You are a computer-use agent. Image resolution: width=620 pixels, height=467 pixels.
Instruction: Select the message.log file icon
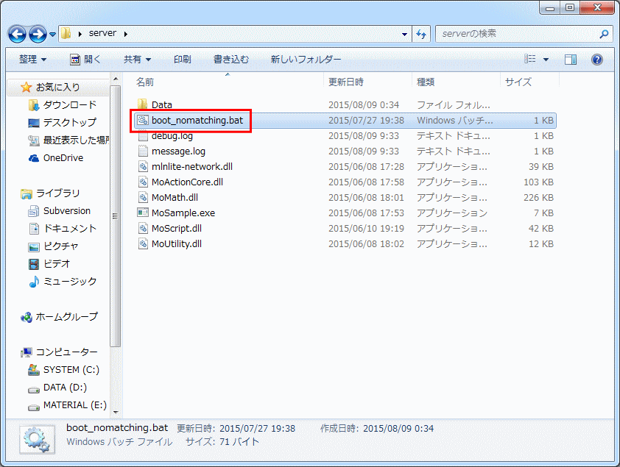(143, 151)
